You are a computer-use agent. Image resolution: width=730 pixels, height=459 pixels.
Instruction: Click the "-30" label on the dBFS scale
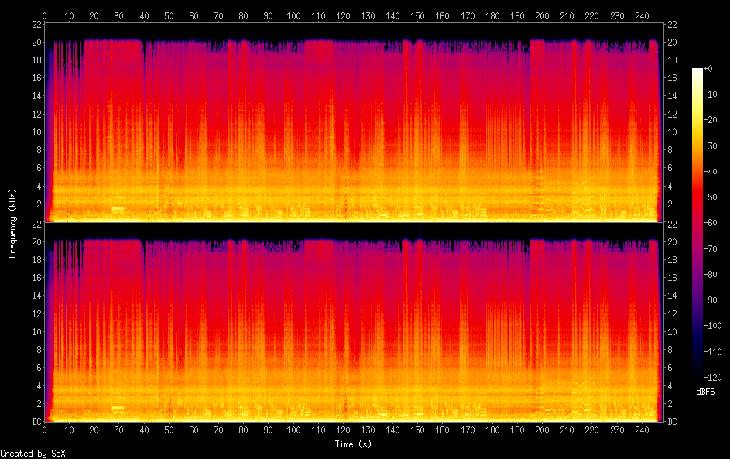tap(711, 146)
